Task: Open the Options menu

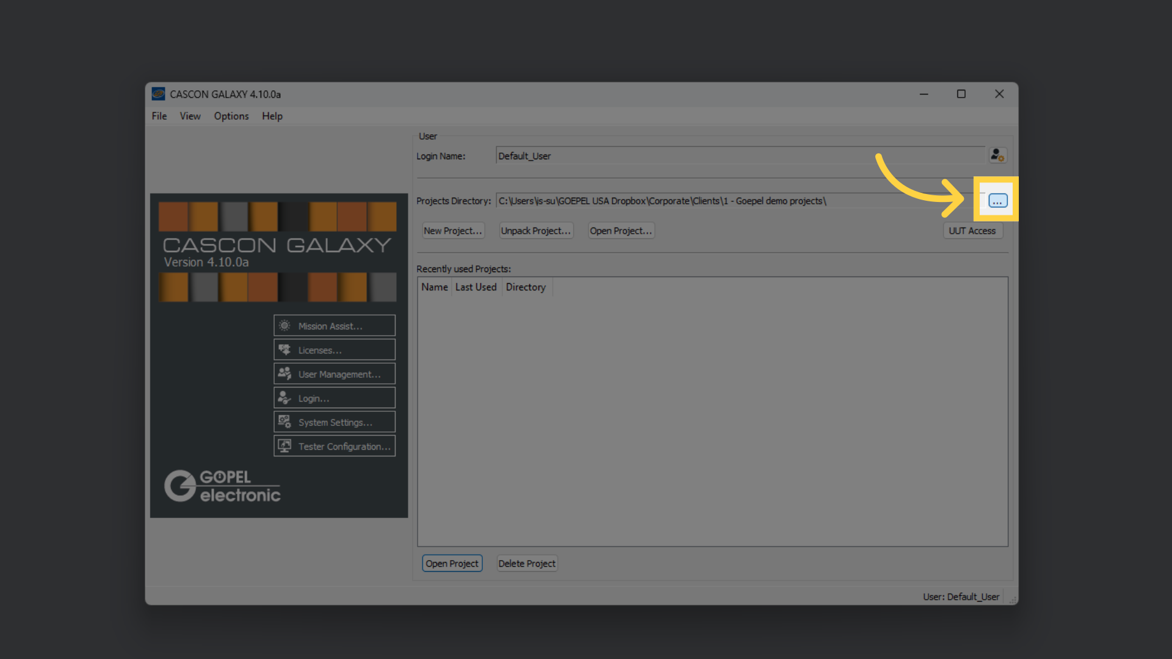Action: coord(231,116)
